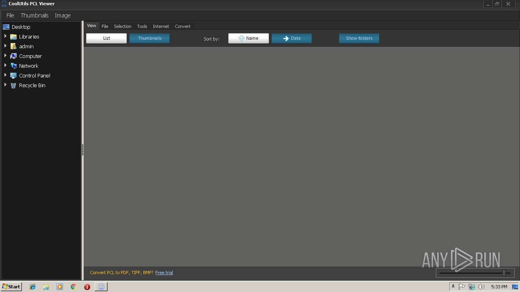The image size is (520, 292).
Task: Click the admin user folder icon
Action: [x=13, y=46]
